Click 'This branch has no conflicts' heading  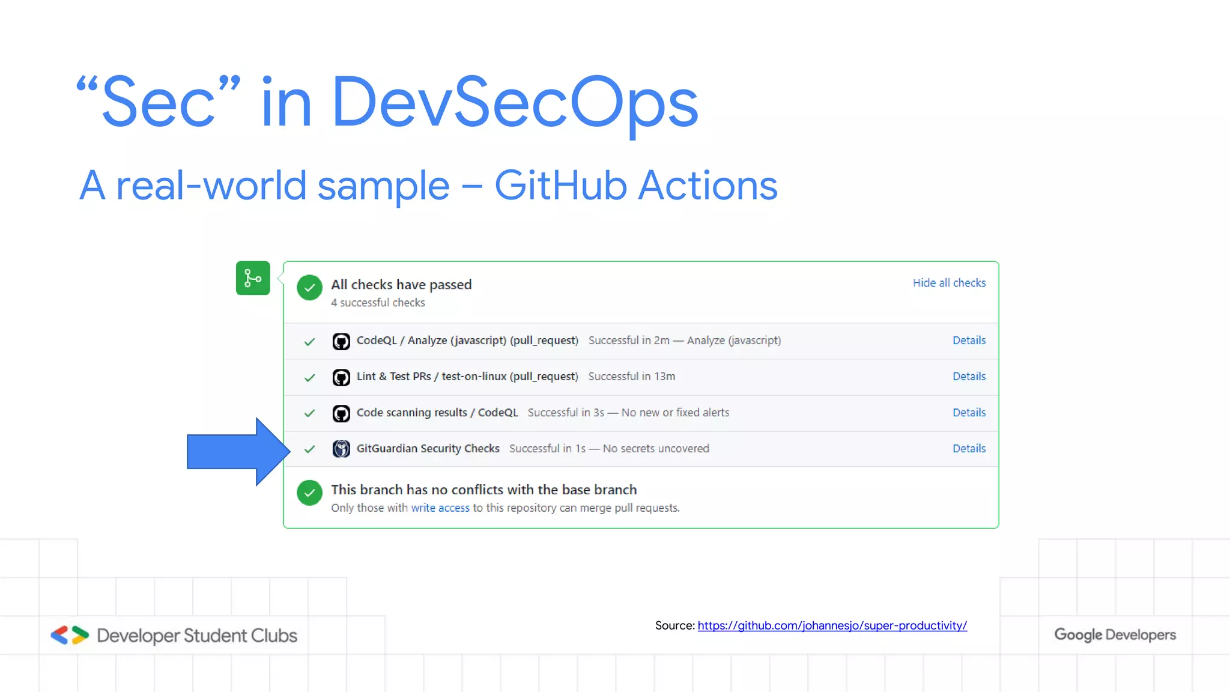point(483,490)
